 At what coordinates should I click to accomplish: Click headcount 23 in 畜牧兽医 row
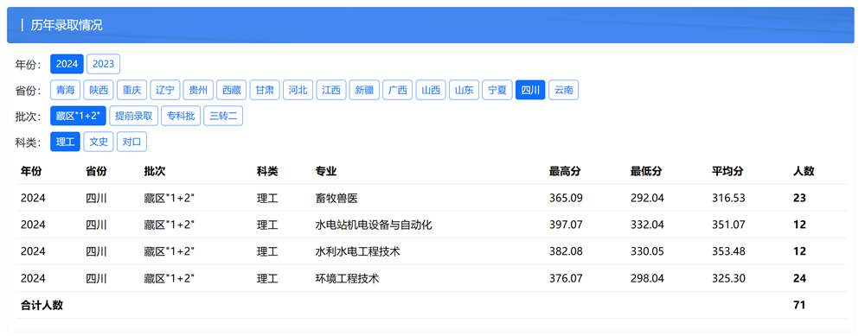799,198
